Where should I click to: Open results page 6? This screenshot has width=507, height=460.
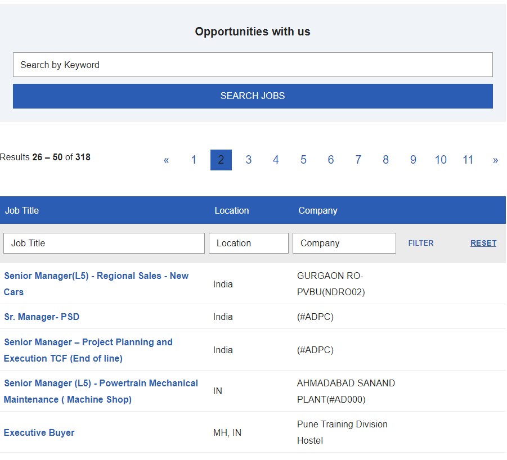[x=331, y=160]
